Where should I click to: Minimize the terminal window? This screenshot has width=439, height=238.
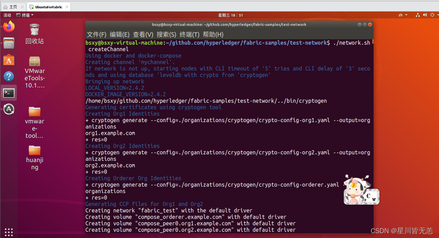359,25
